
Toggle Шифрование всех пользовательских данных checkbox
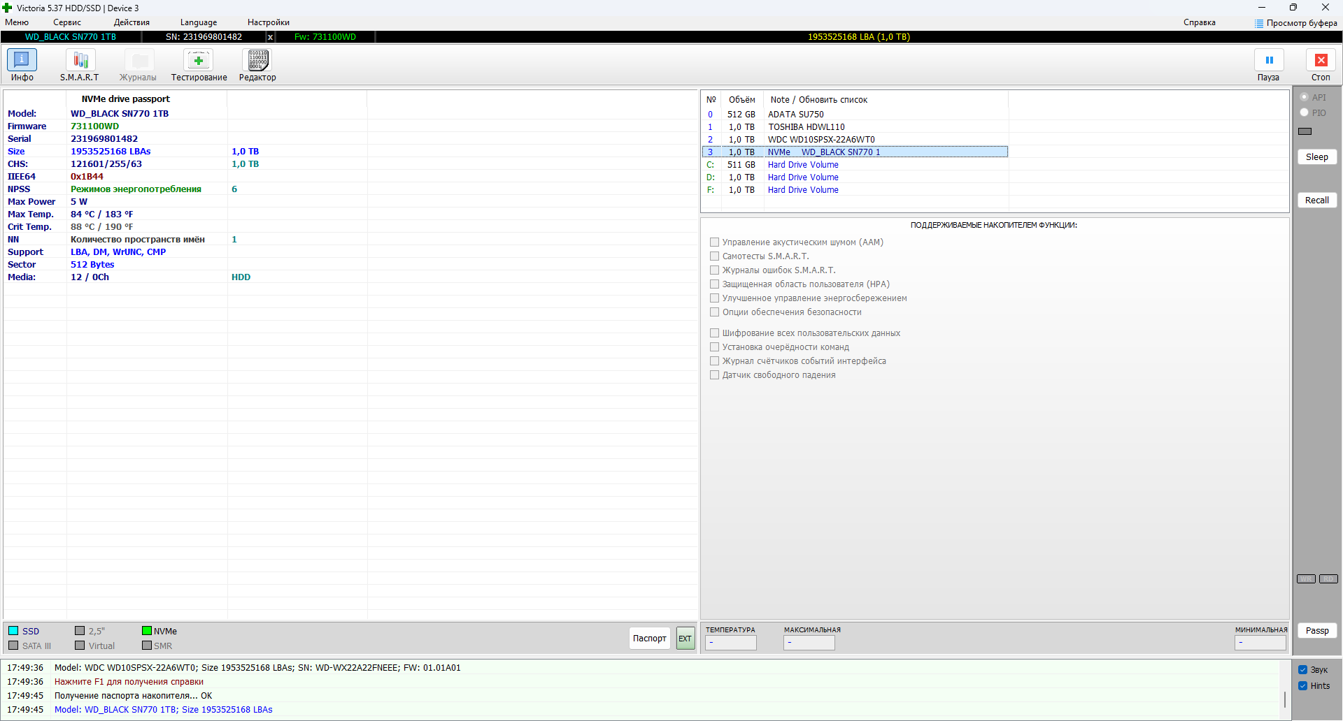click(x=715, y=333)
